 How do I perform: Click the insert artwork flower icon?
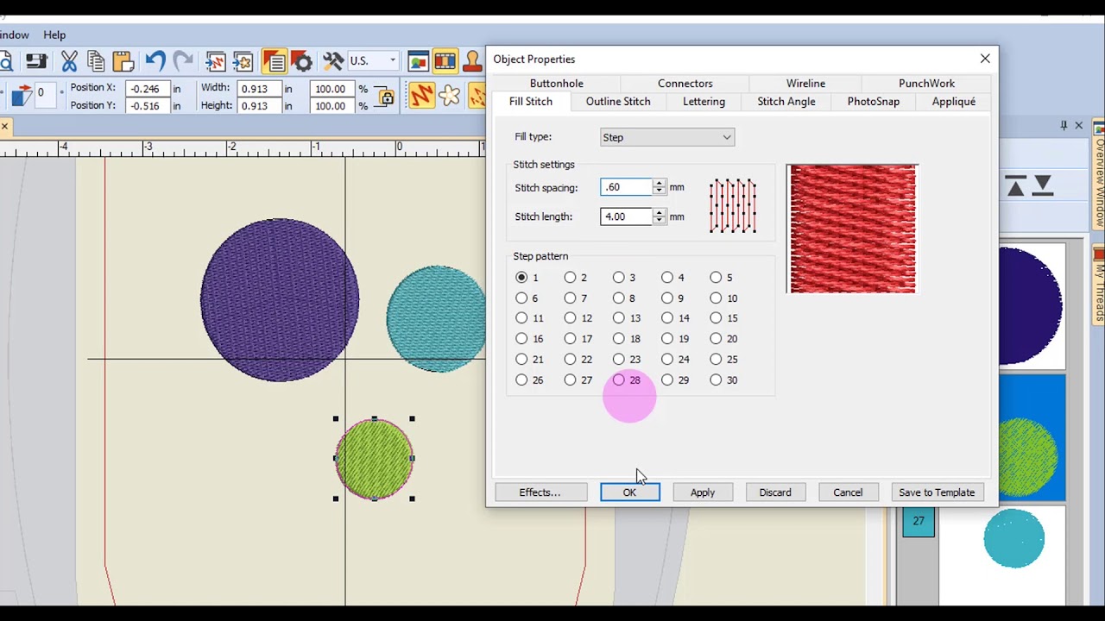coord(243,61)
